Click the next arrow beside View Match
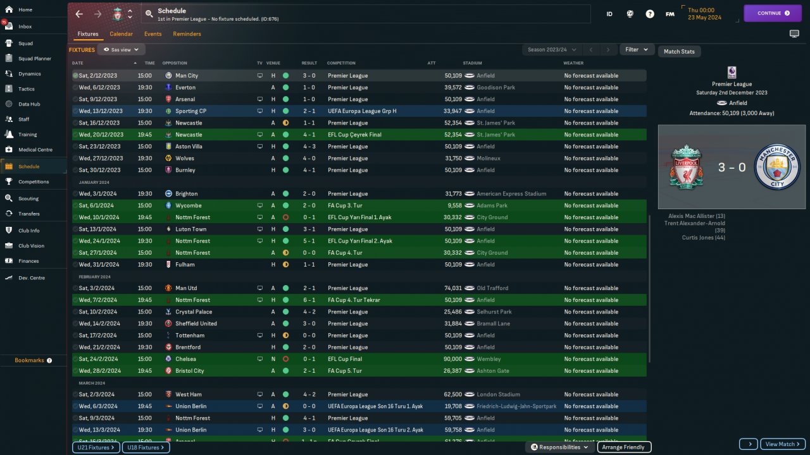Image resolution: width=810 pixels, height=455 pixels. coord(748,444)
